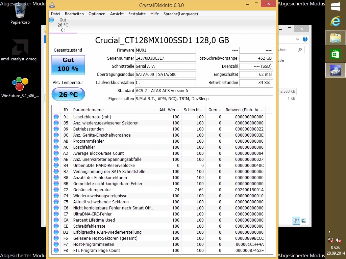The height and width of the screenshot is (259, 346).
Task: Click the Drehzahl (SSD) value
Action: [256, 66]
